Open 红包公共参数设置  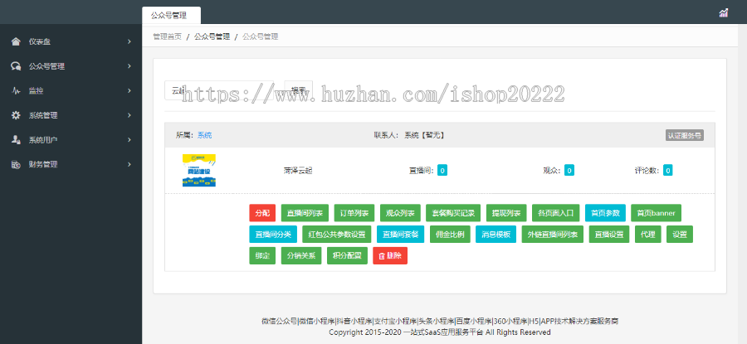coord(337,235)
